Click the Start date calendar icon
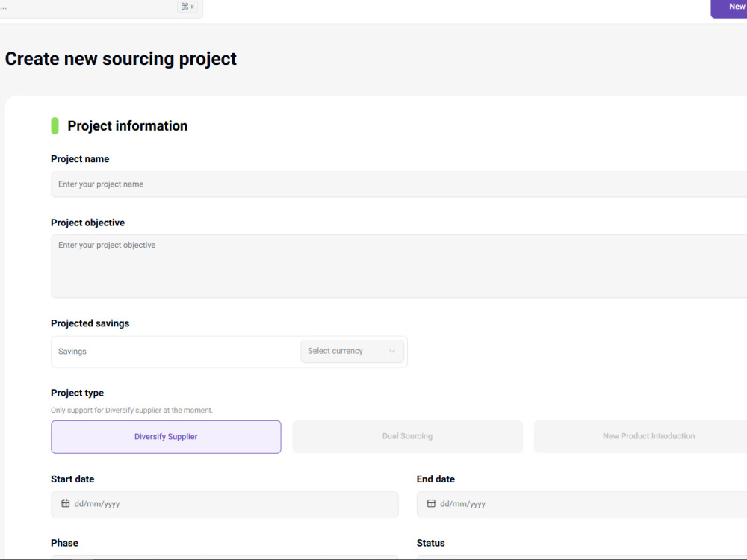This screenshot has height=560, width=747. [x=65, y=503]
